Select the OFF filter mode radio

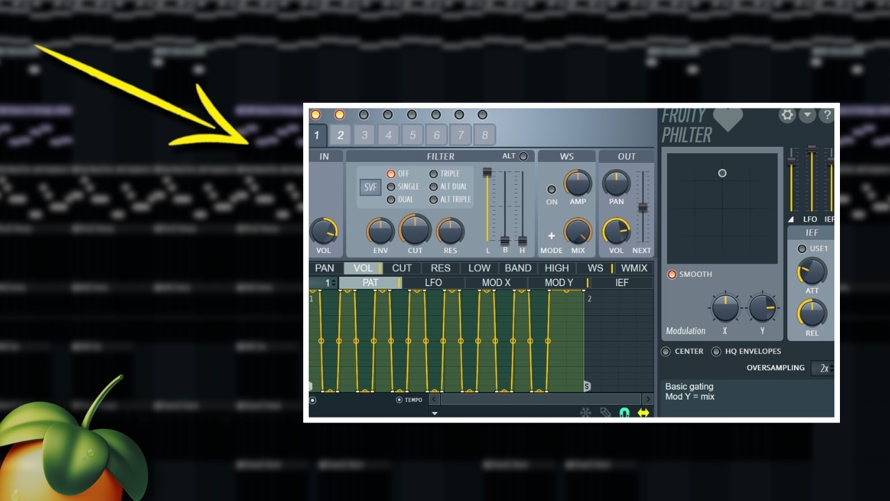coord(391,174)
